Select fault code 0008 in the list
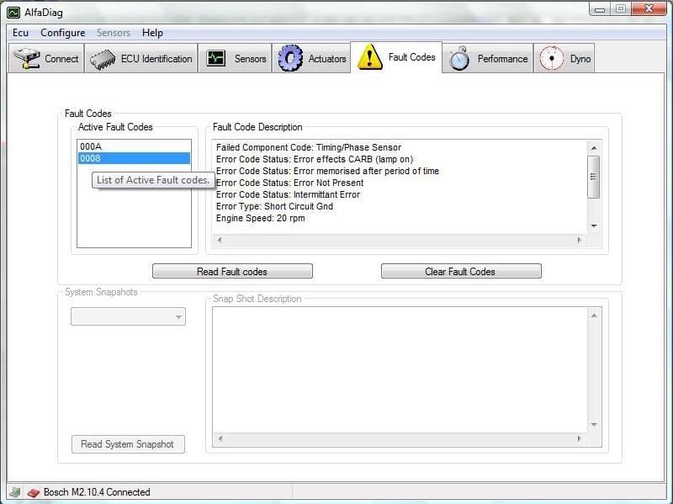 134,158
